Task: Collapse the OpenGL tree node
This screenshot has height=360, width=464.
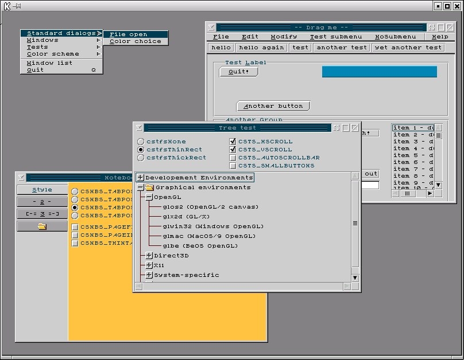Action: (x=149, y=197)
